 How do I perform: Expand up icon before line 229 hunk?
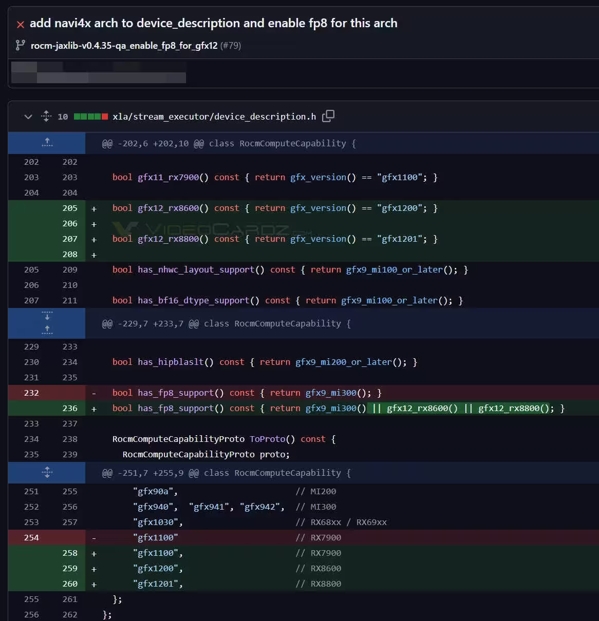(47, 329)
